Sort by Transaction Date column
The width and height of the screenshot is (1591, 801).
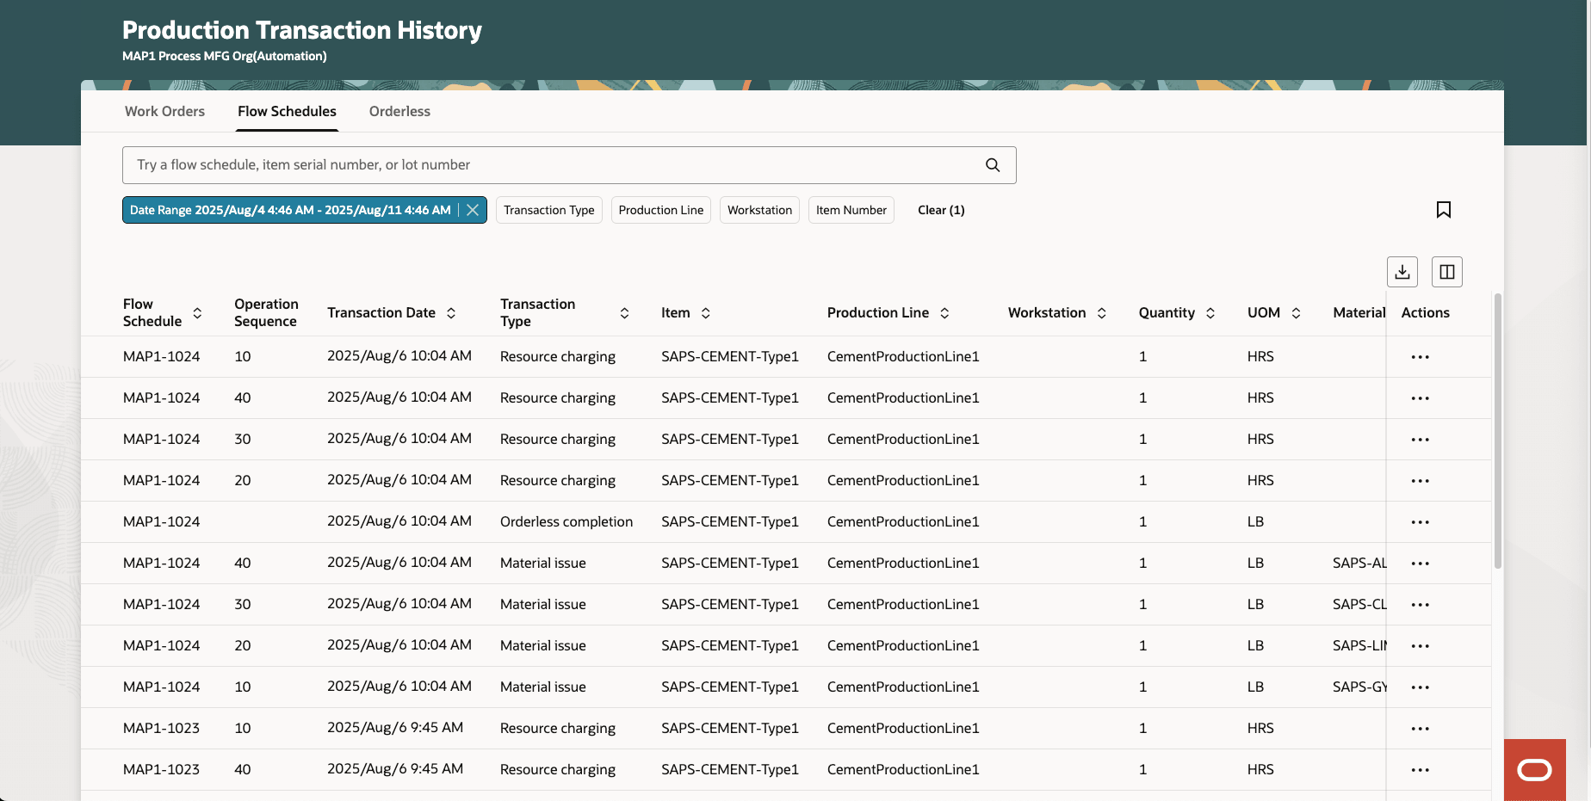coord(451,312)
